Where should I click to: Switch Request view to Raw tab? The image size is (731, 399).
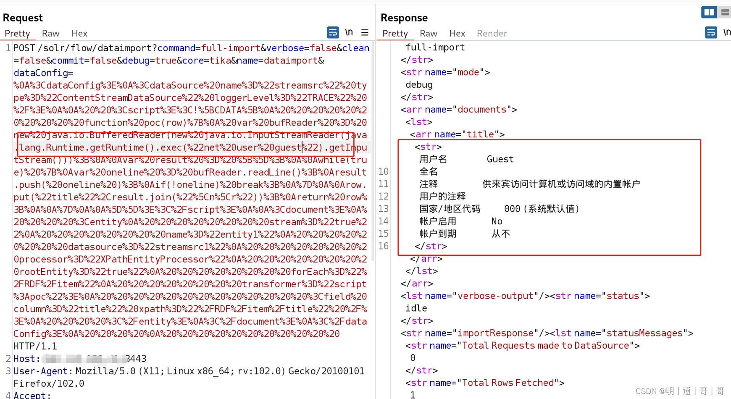[51, 33]
